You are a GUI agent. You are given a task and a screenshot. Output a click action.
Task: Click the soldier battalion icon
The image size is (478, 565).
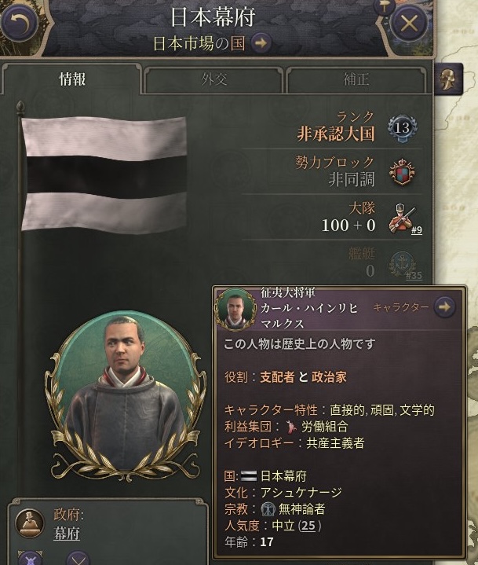(x=402, y=218)
